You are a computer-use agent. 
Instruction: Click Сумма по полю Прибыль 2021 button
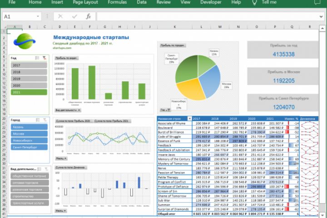point(112,121)
